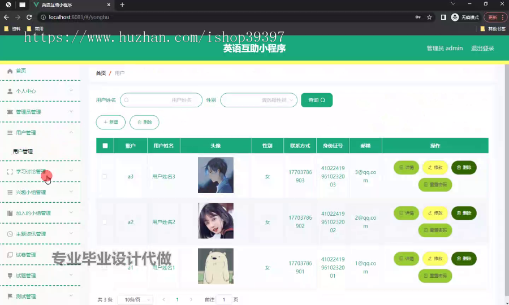Image resolution: width=509 pixels, height=305 pixels.
Task: Click the 试题管理 icon
Action: click(10, 276)
